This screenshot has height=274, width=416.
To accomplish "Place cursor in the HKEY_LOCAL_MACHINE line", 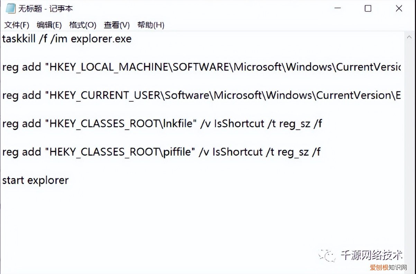I will click(x=201, y=67).
